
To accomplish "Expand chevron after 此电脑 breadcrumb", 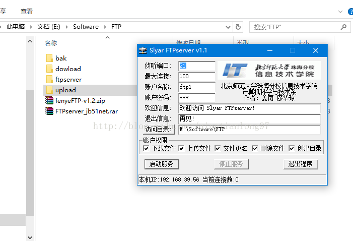I will [x=31, y=27].
